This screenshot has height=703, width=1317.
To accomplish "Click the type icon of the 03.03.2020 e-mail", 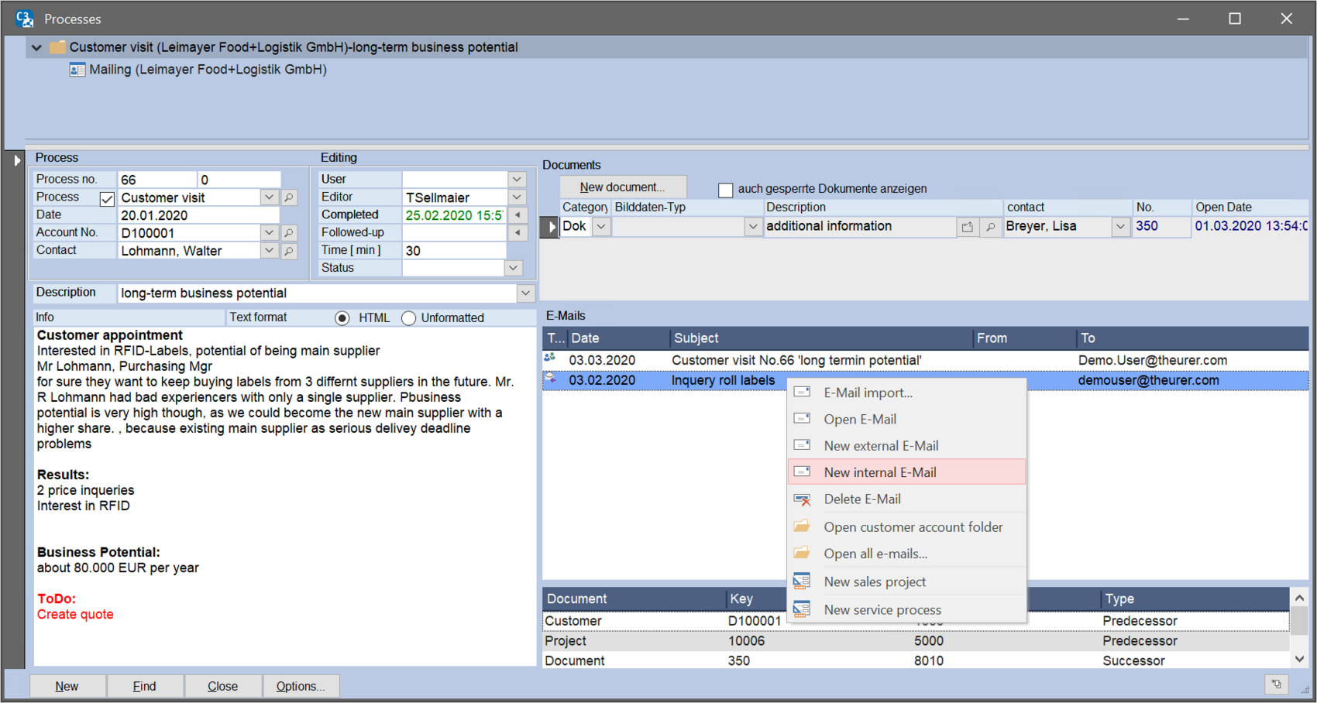I will [x=551, y=358].
